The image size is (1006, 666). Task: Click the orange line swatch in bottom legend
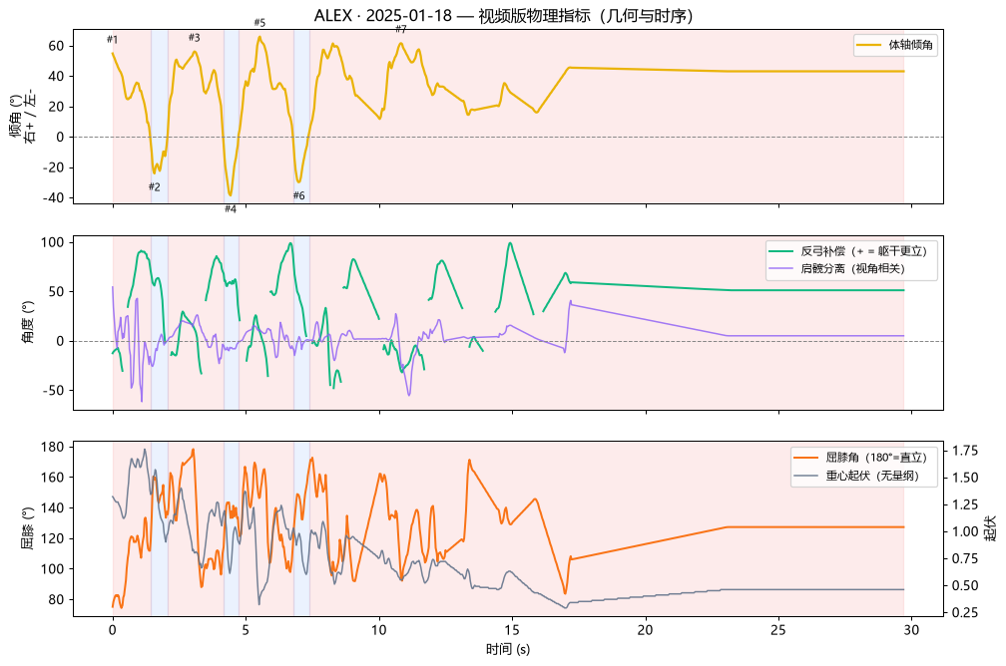coord(806,458)
